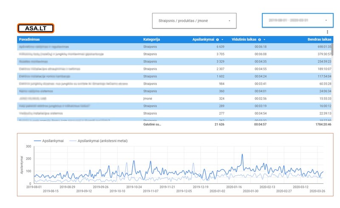
Task: Sort by the Kategorija column header
Action: [152, 39]
